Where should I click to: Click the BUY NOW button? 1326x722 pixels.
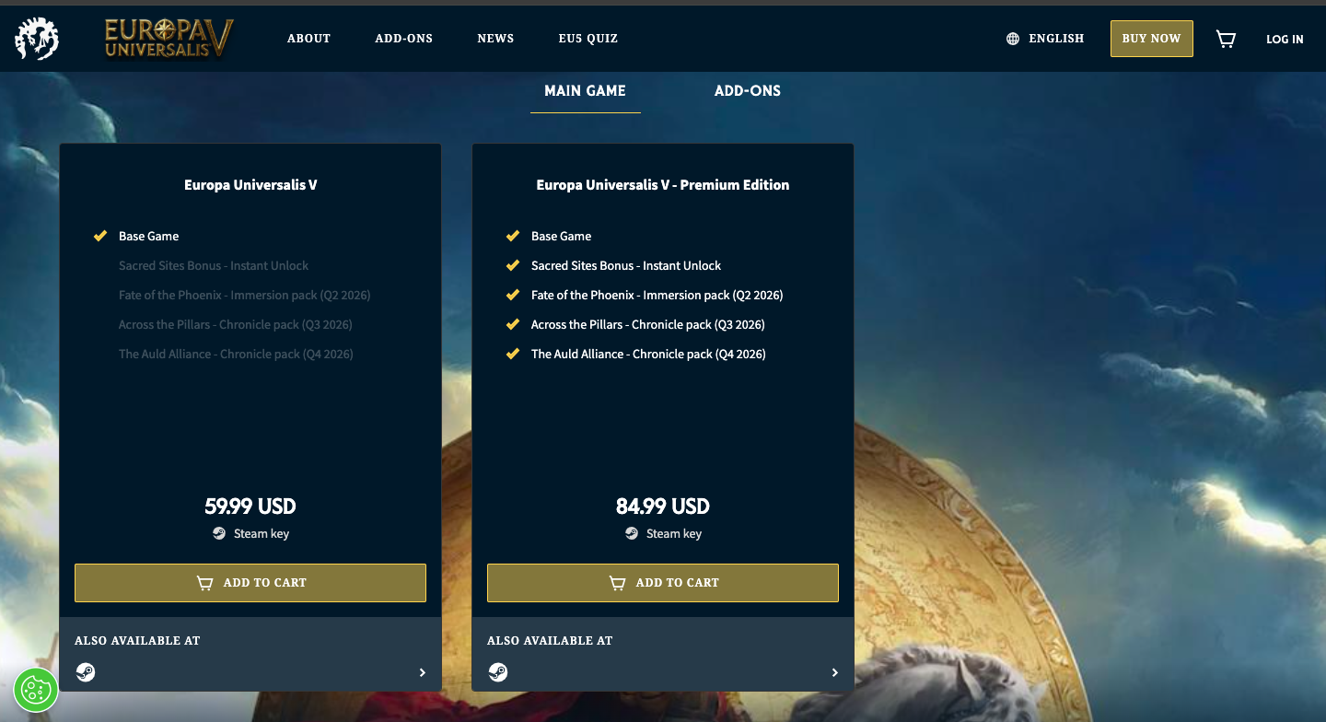[1151, 39]
